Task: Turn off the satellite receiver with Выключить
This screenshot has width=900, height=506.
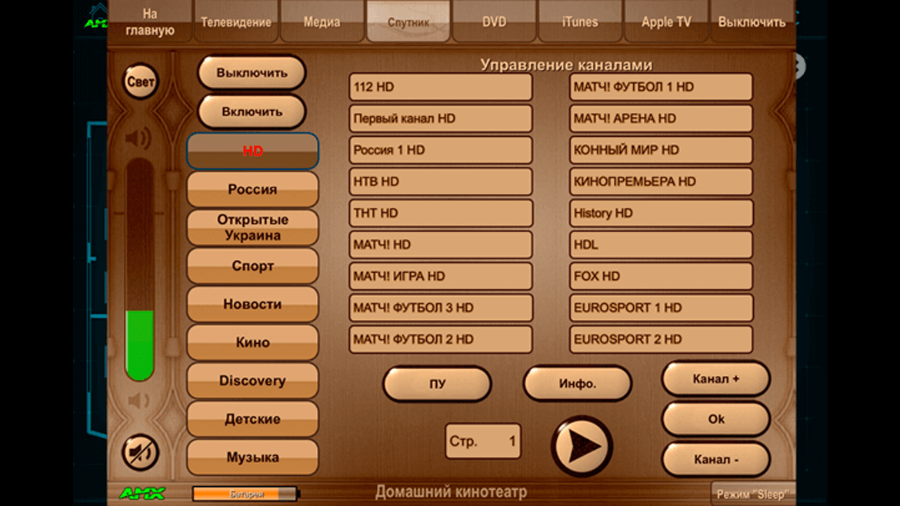Action: click(x=252, y=74)
